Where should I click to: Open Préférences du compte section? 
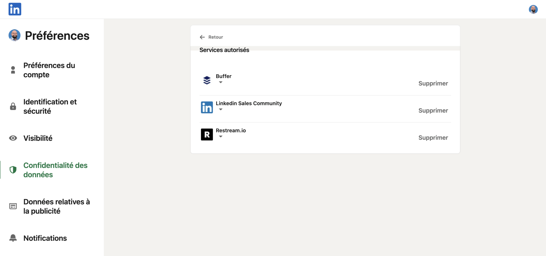(x=49, y=70)
